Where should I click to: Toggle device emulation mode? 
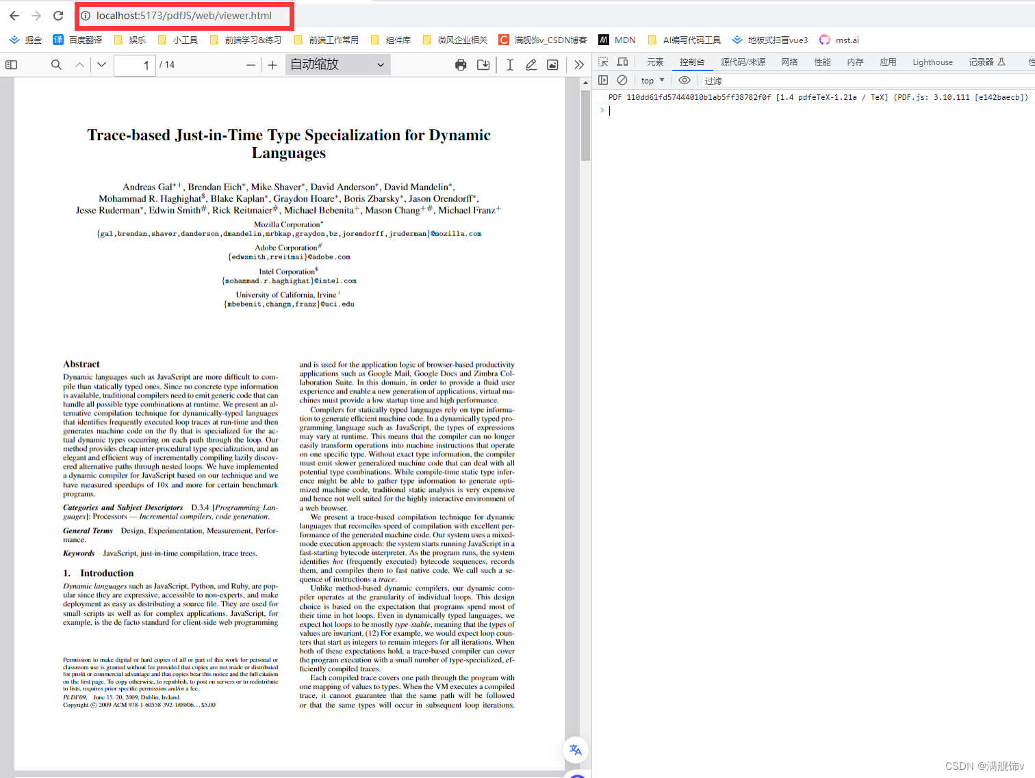click(622, 62)
